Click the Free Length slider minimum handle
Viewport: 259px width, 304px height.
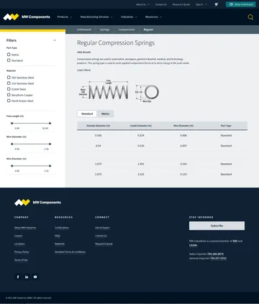pos(12,123)
